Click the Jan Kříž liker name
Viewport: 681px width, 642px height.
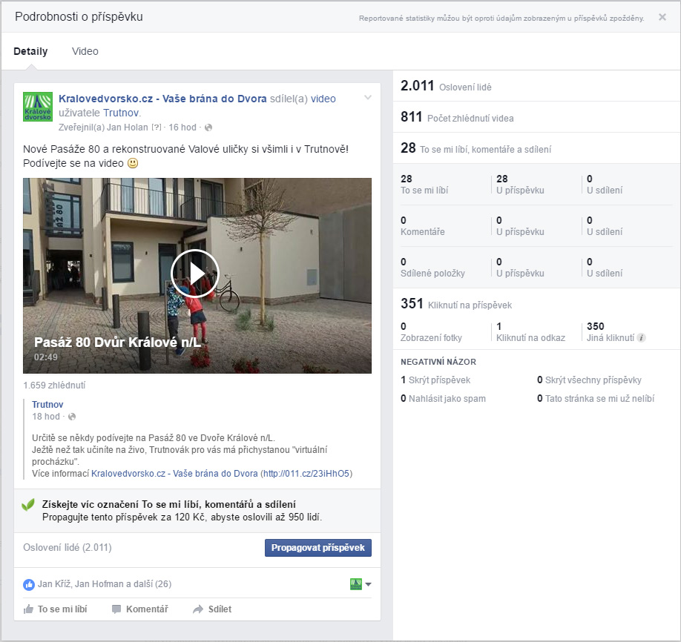click(53, 584)
